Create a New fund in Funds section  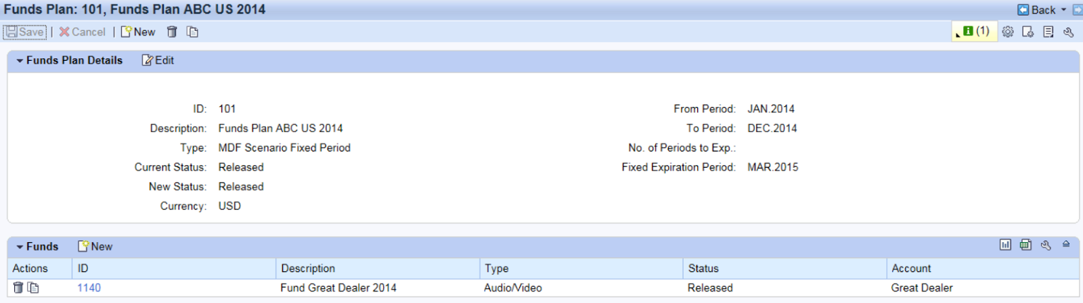95,246
